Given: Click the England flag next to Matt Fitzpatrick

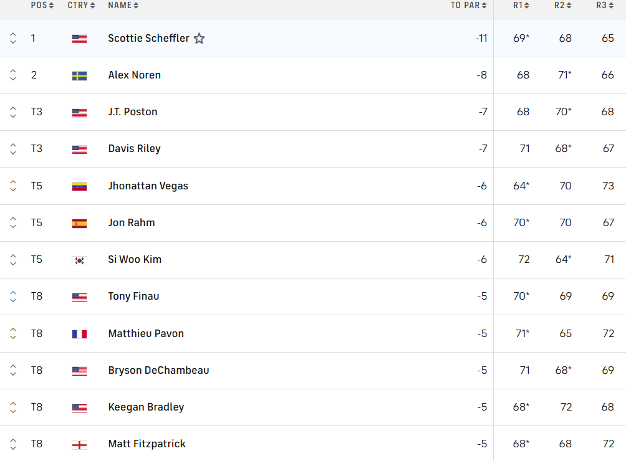Looking at the screenshot, I should [79, 444].
